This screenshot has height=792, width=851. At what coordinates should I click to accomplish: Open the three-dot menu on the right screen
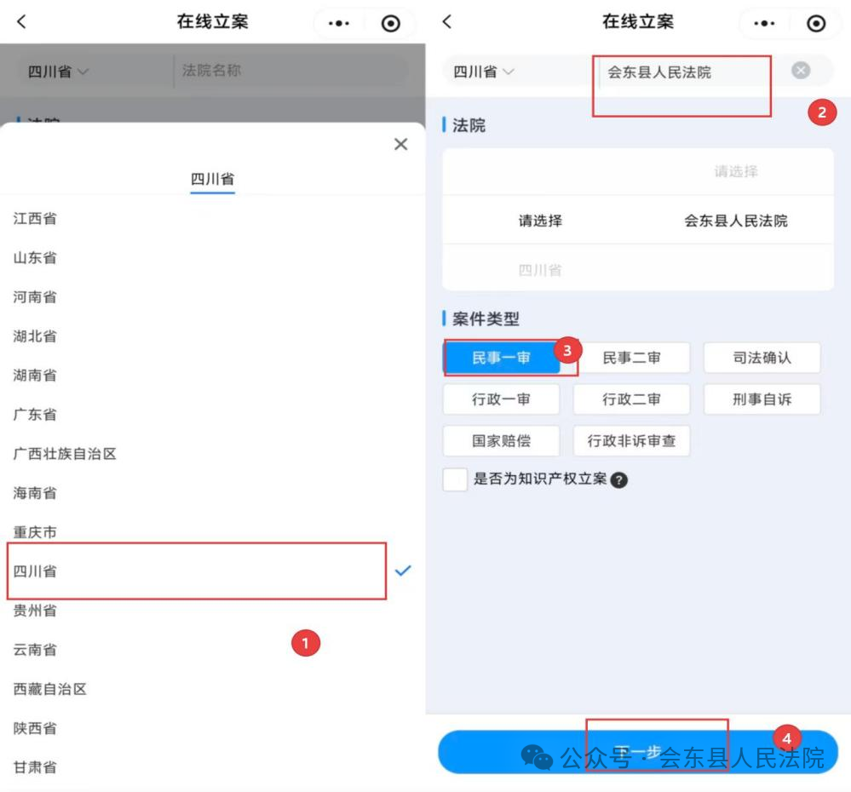tap(764, 24)
